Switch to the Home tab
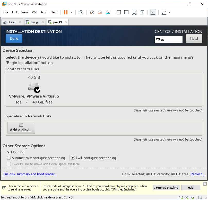 [11, 22]
